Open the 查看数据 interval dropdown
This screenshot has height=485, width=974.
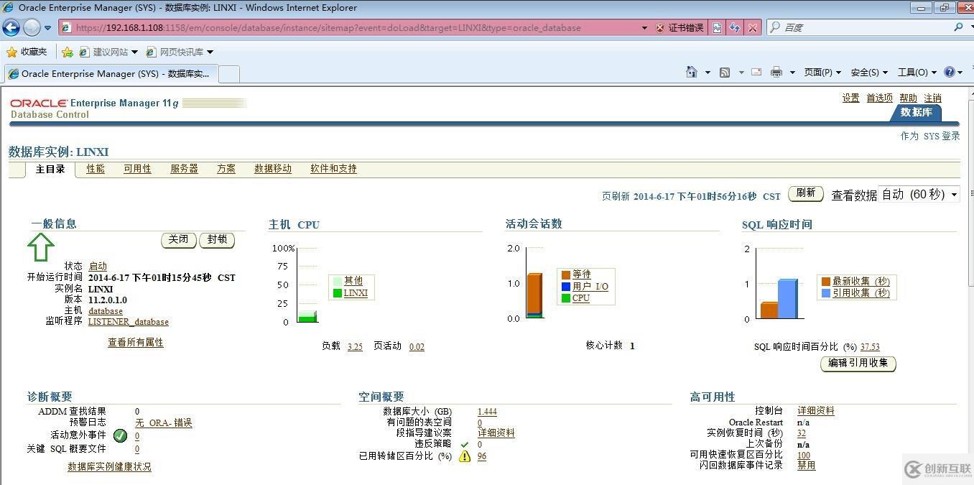point(954,194)
